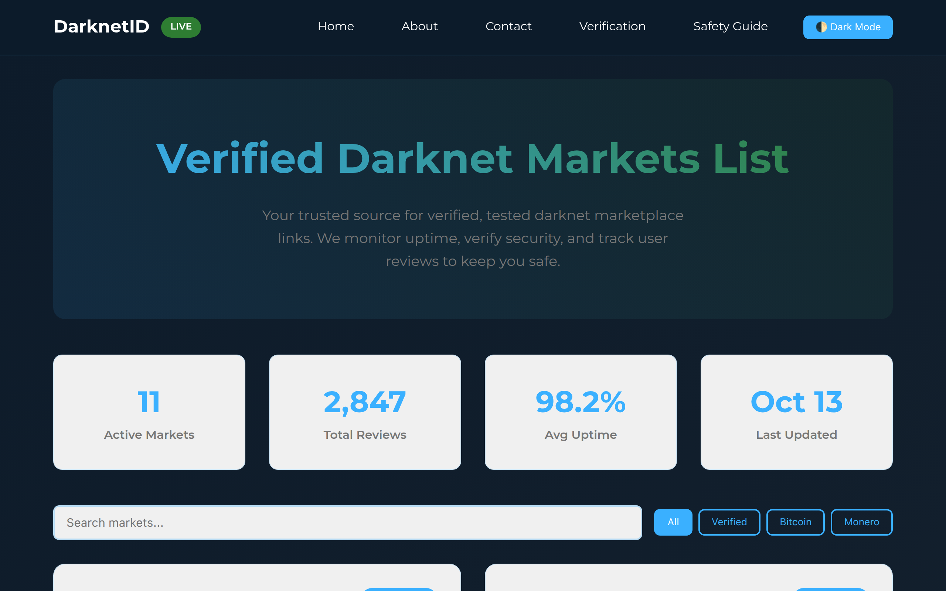Click the half-moon icon in Dark Mode button

pyautogui.click(x=821, y=27)
